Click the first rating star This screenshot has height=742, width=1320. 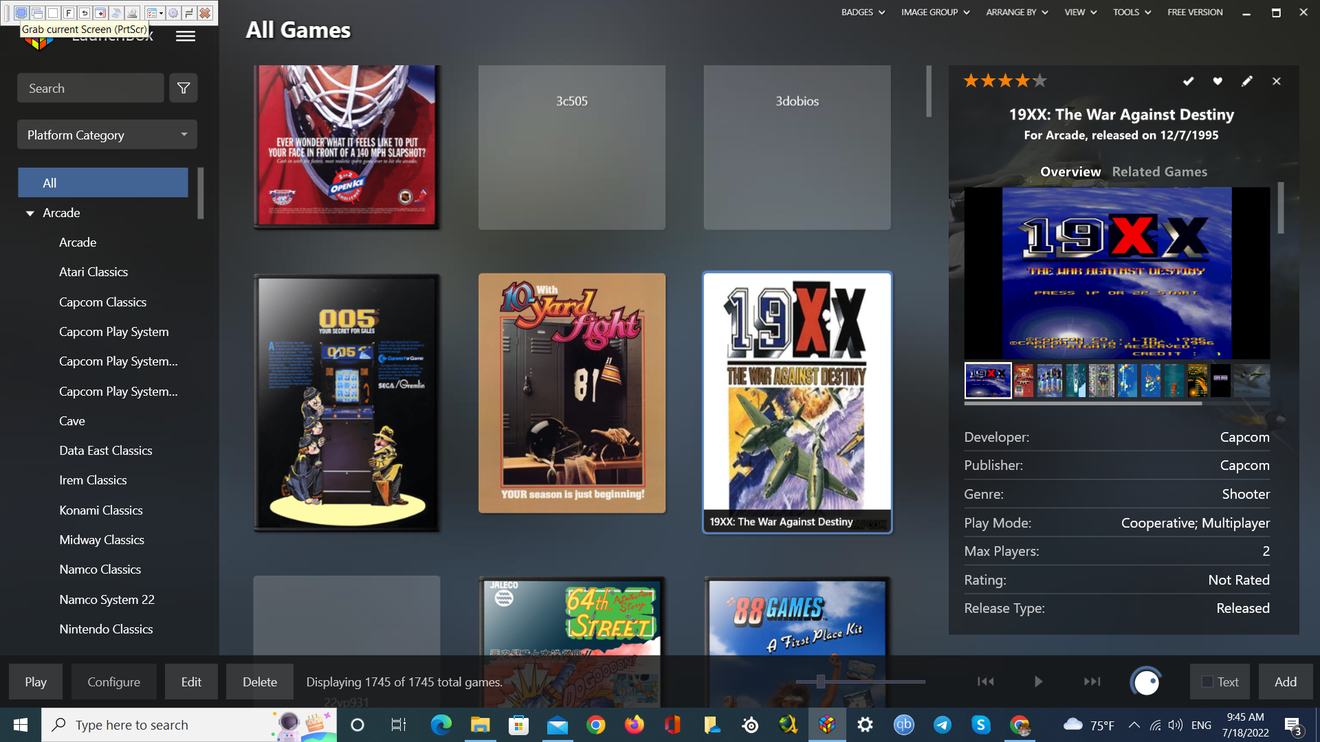click(971, 81)
